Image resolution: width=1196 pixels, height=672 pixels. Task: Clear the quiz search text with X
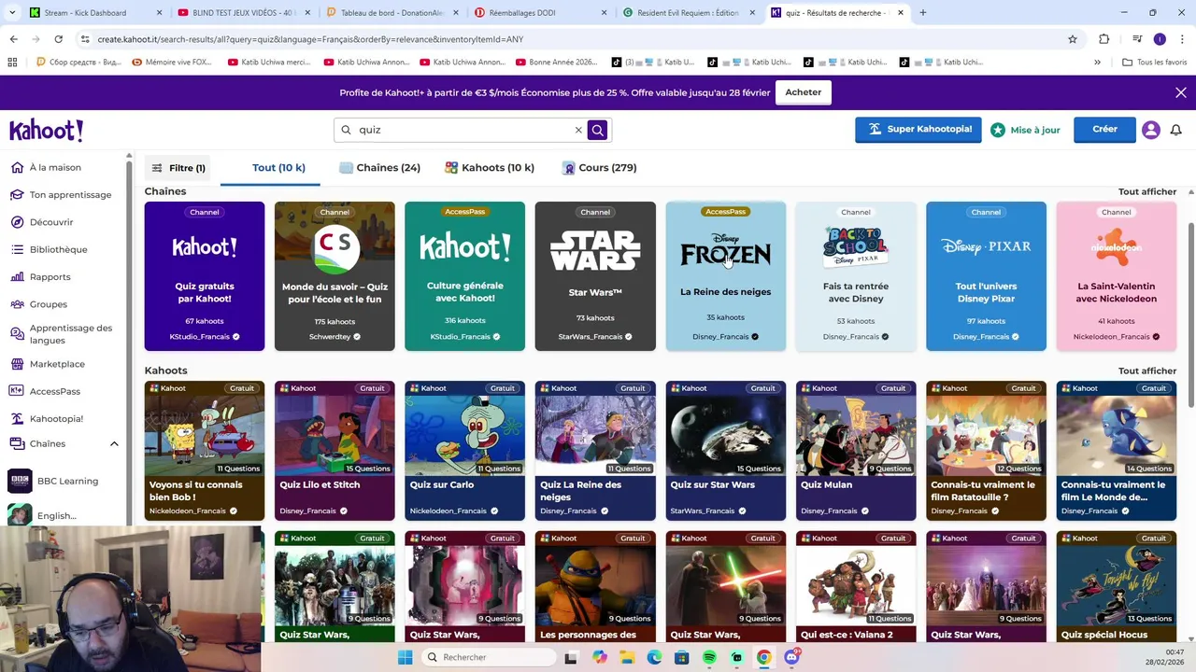578,130
